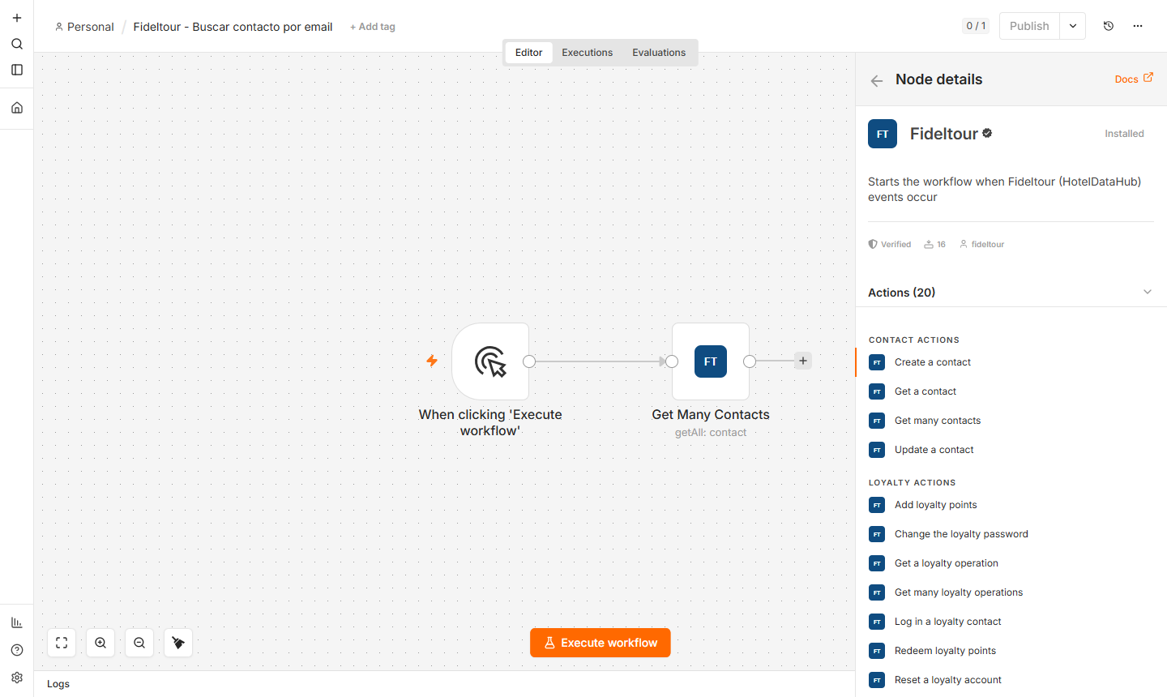Open search from the left sidebar

[17, 44]
